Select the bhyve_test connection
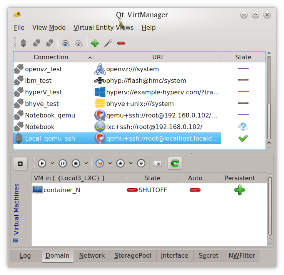The height and width of the screenshot is (275, 284). click(x=42, y=104)
